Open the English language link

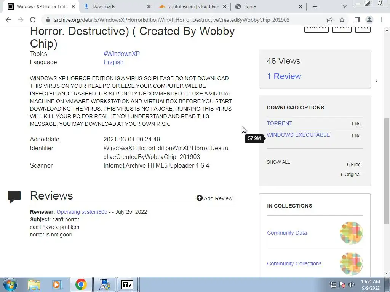pyautogui.click(x=113, y=62)
